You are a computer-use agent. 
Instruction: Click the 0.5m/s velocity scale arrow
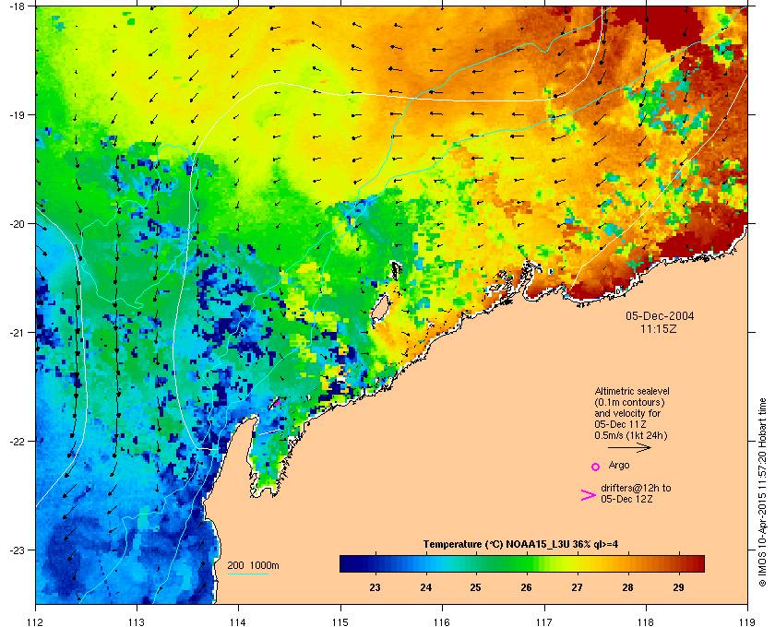629,448
